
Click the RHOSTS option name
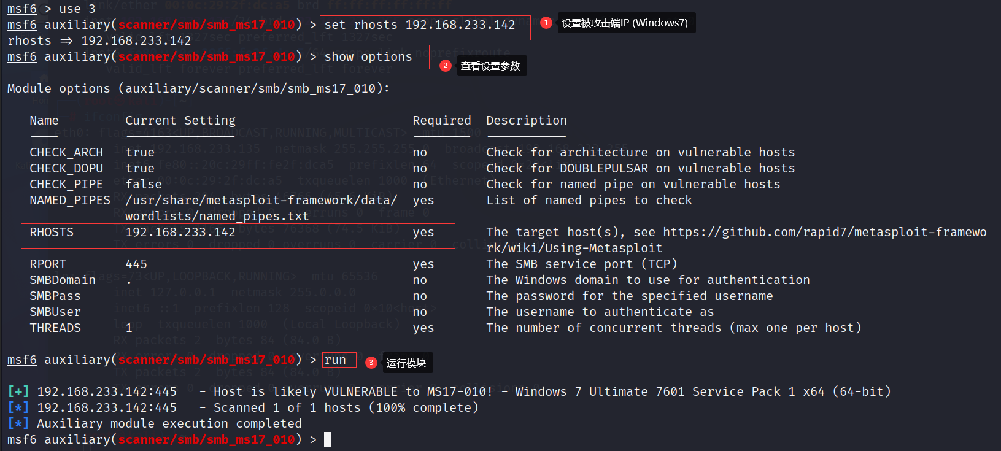[x=52, y=233]
